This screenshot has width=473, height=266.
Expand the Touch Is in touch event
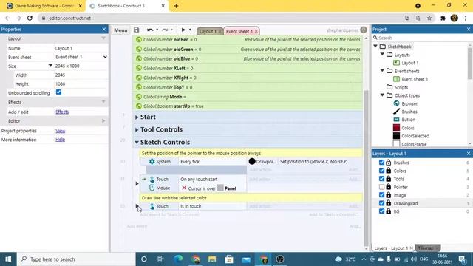[x=137, y=206]
